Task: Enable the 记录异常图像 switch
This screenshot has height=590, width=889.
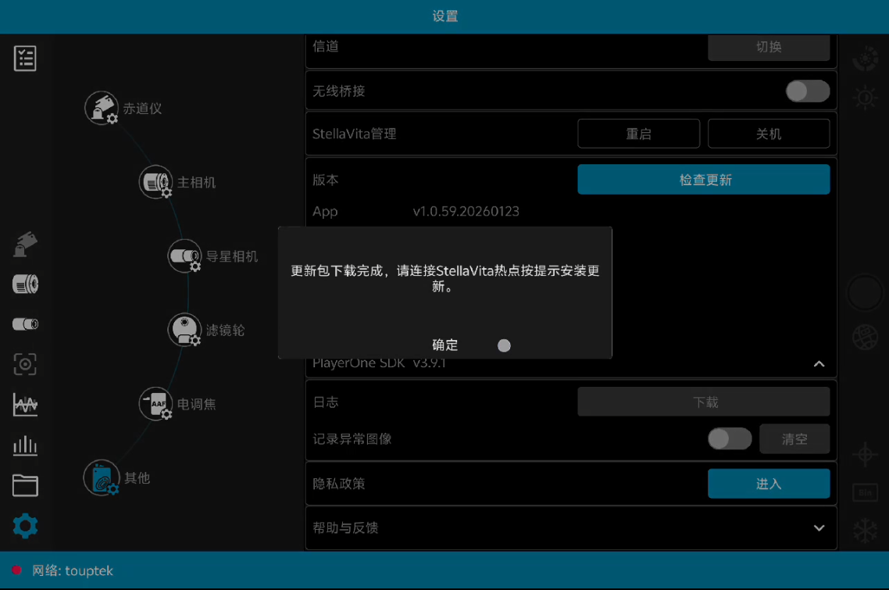Action: tap(729, 439)
